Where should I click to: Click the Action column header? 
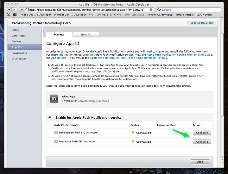[x=196, y=125]
